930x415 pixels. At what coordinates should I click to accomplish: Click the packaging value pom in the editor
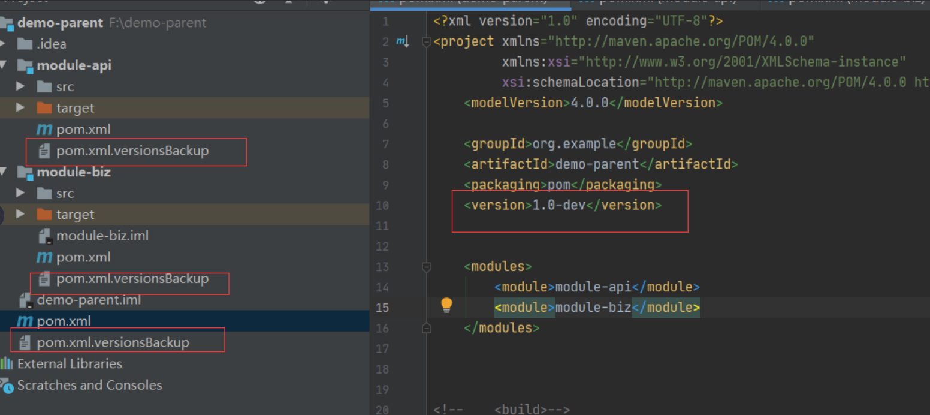[559, 185]
